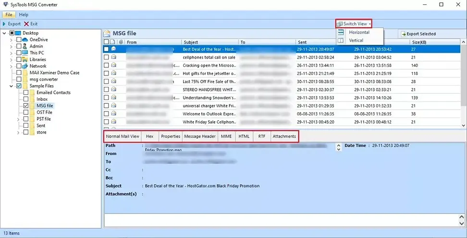The height and width of the screenshot is (238, 467).
Task: Open the Help menu
Action: pos(24,14)
